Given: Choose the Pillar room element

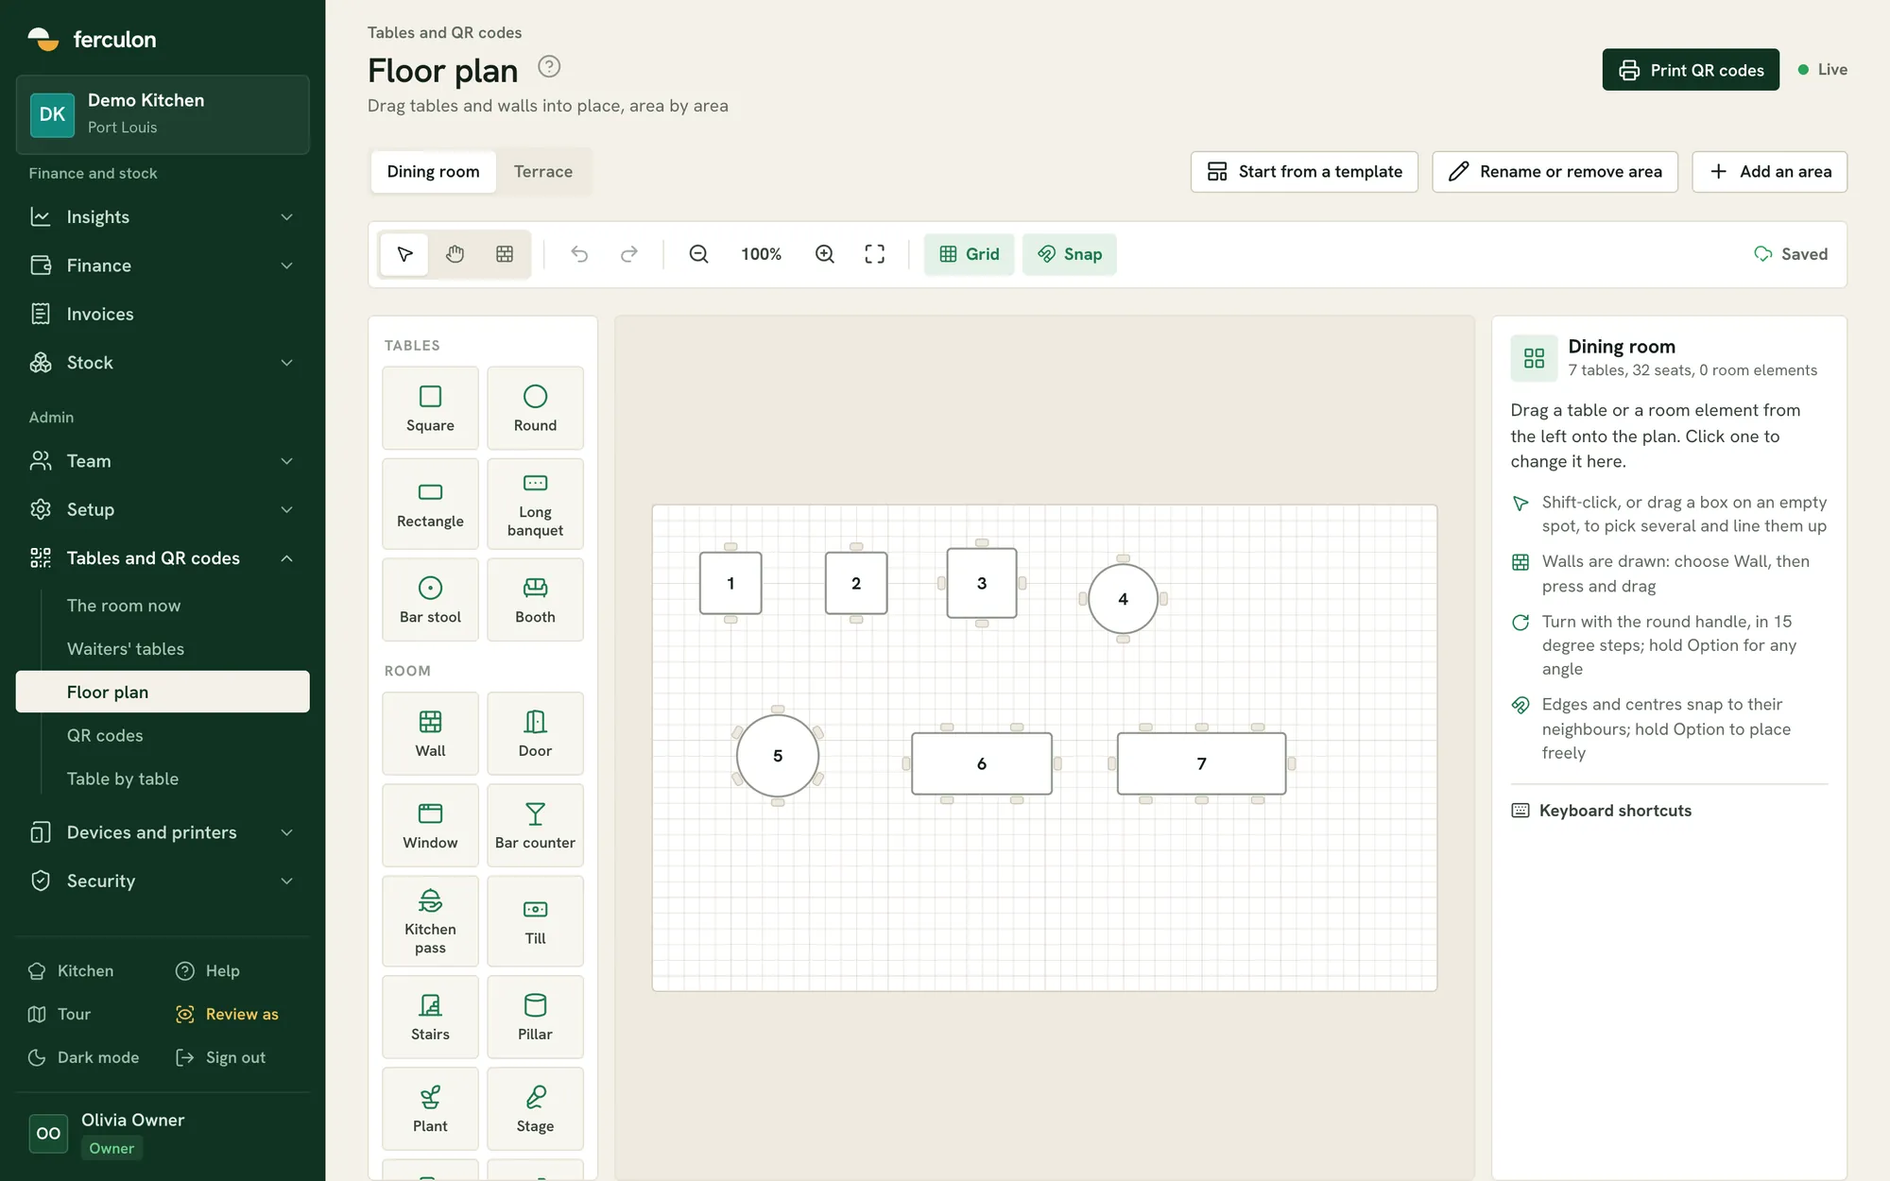Looking at the screenshot, I should tap(535, 1018).
